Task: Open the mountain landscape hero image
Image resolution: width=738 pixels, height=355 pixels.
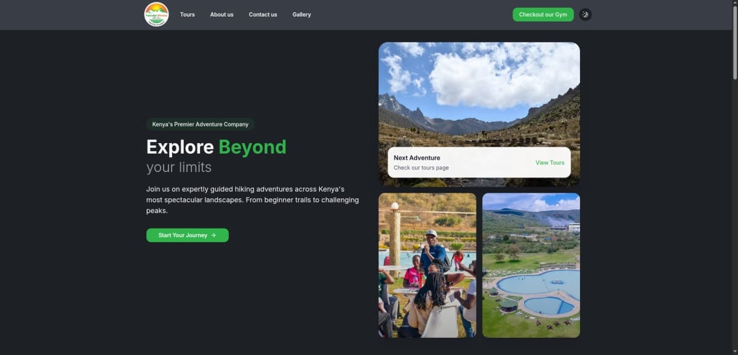Action: (x=478, y=92)
